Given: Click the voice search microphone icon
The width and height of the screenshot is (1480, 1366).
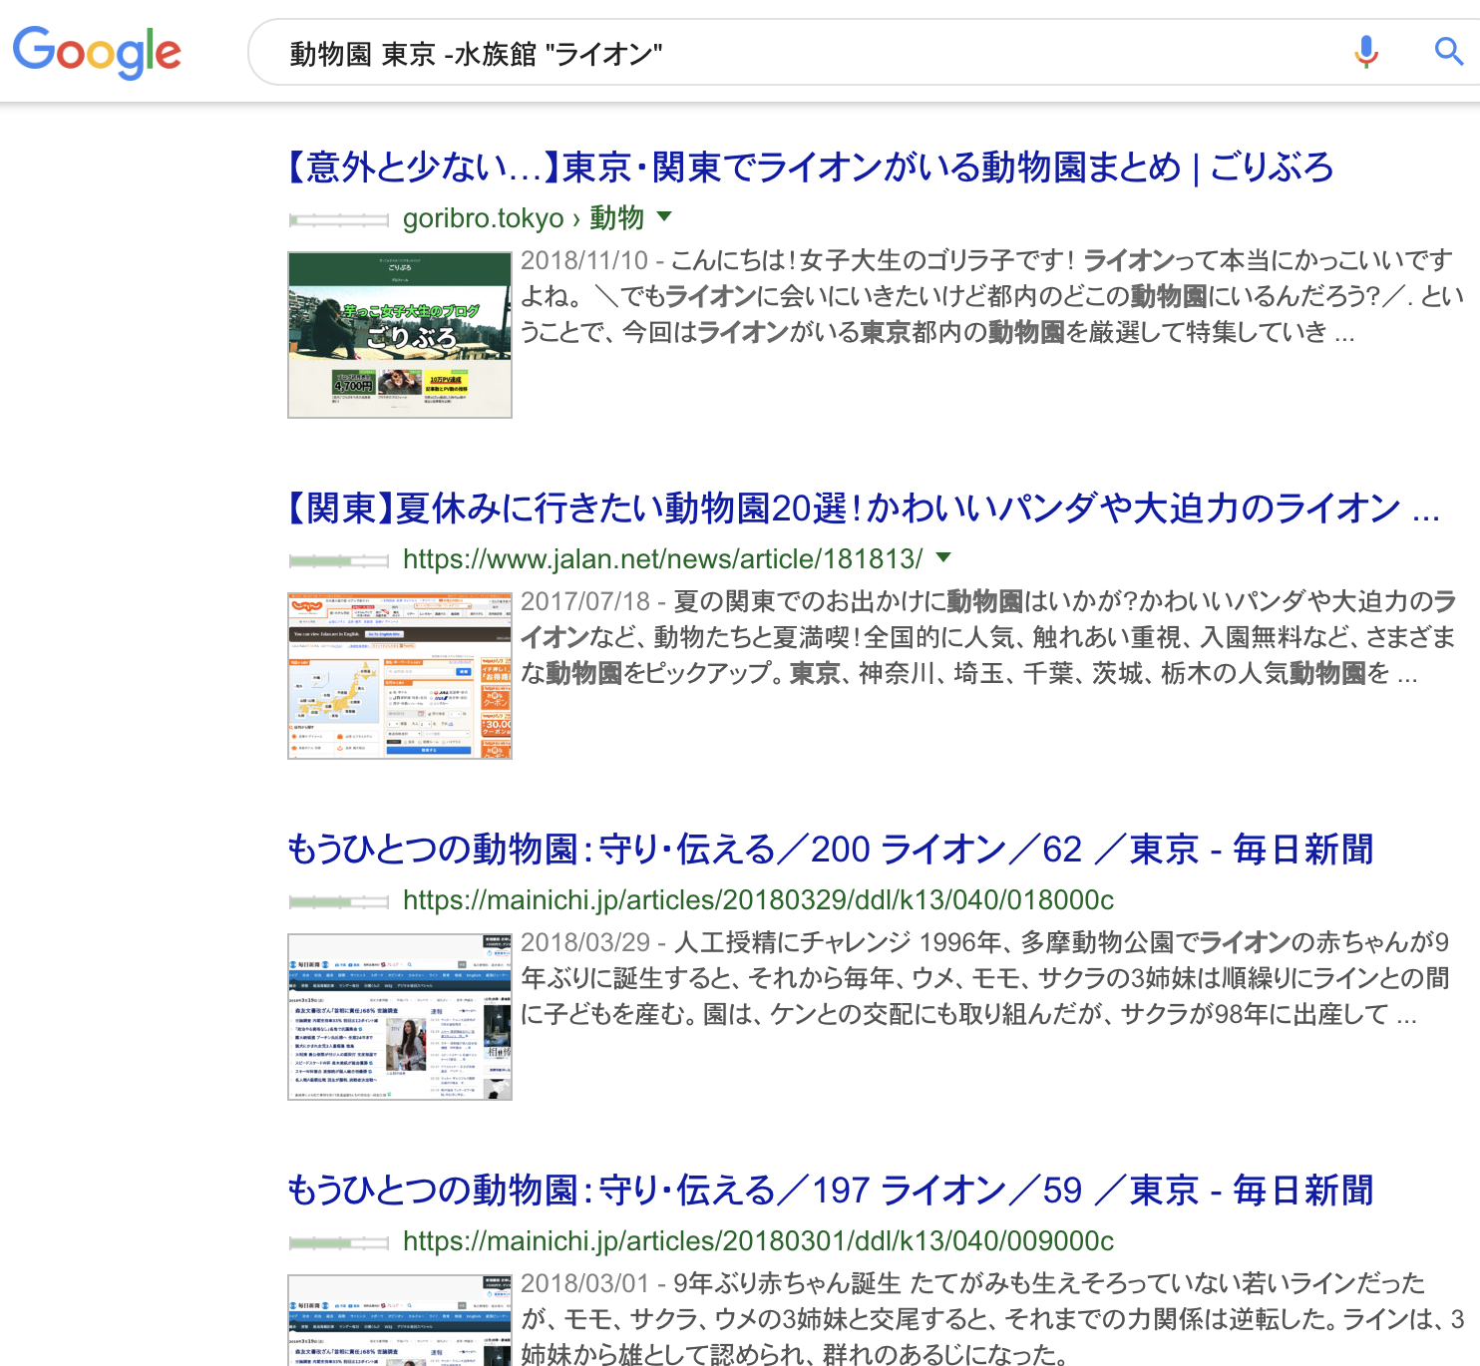Looking at the screenshot, I should tap(1364, 53).
